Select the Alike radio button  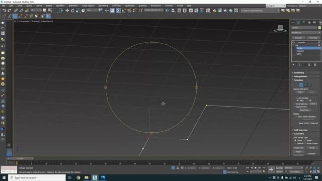[x=298, y=101]
